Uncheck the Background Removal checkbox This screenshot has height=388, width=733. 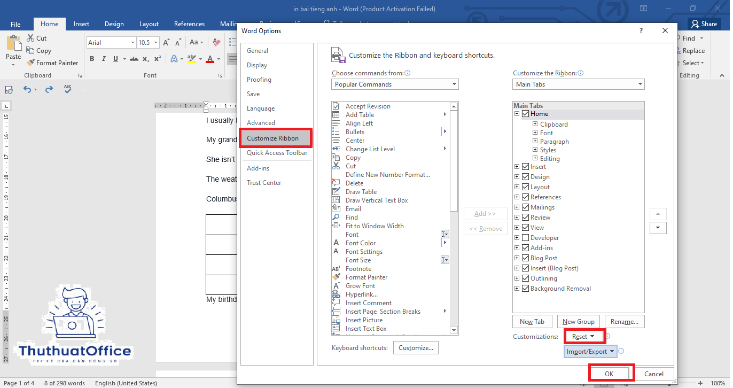tap(526, 289)
